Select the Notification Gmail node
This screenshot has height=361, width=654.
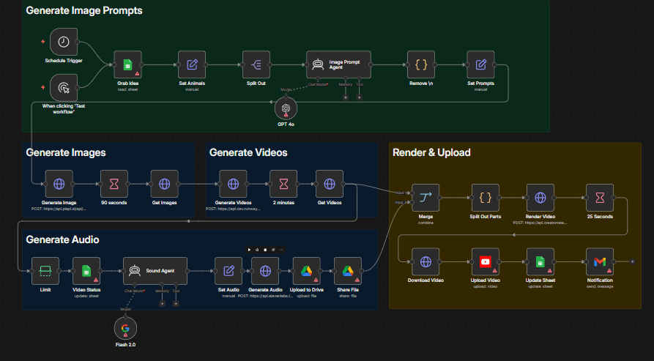pos(600,262)
